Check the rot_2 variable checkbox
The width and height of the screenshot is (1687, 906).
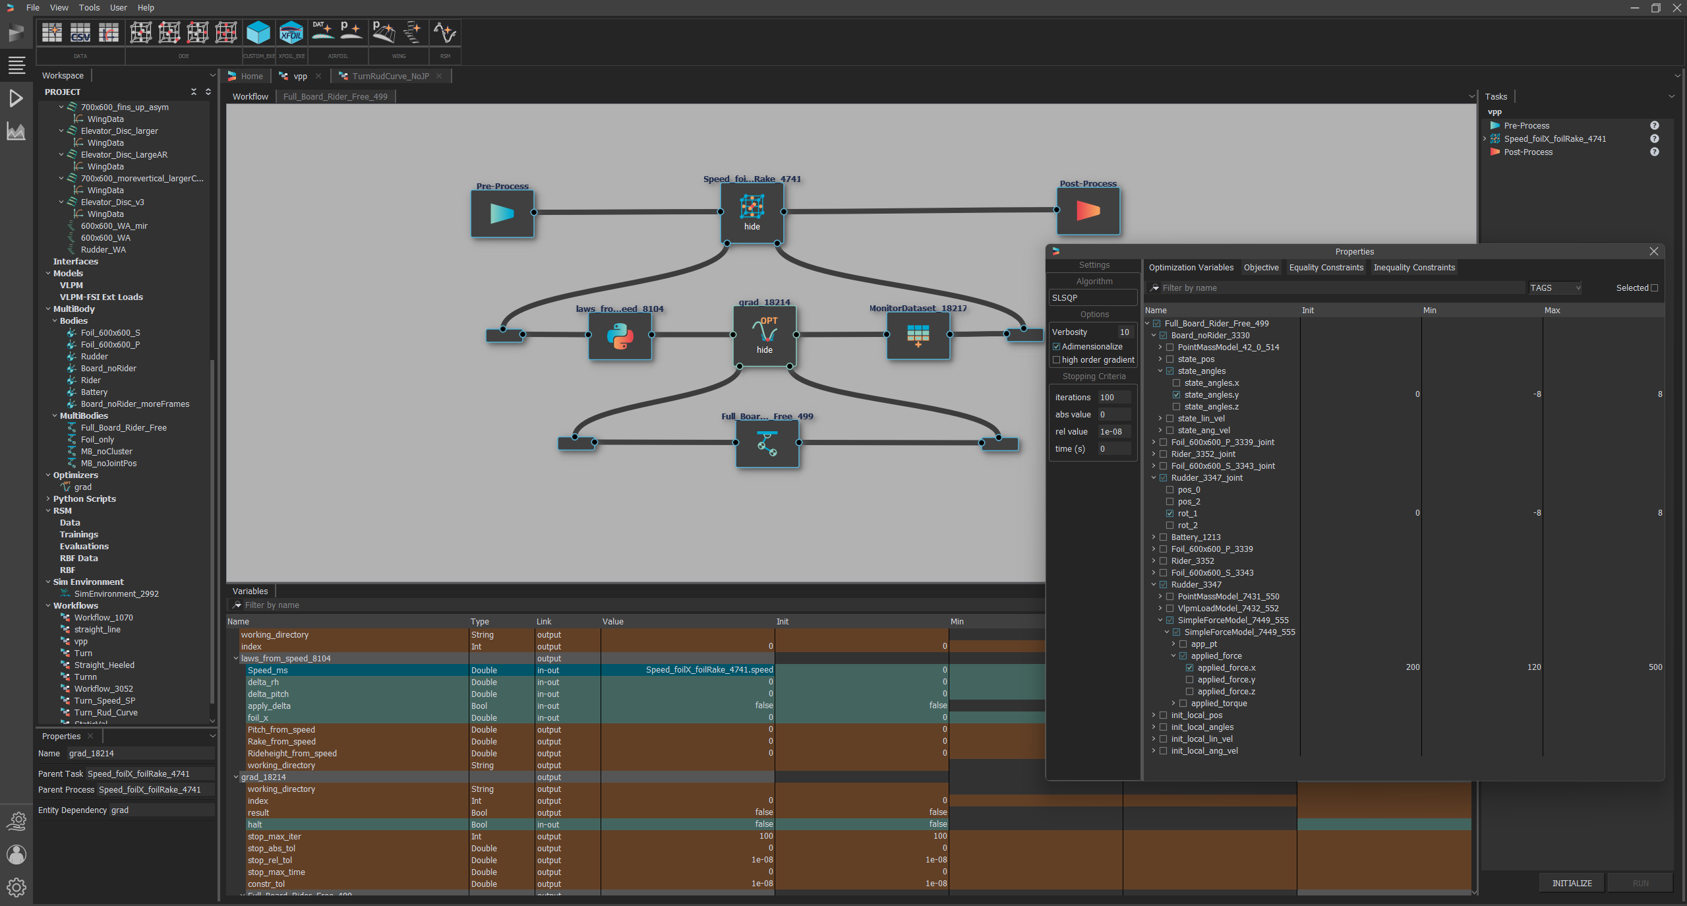[1169, 526]
